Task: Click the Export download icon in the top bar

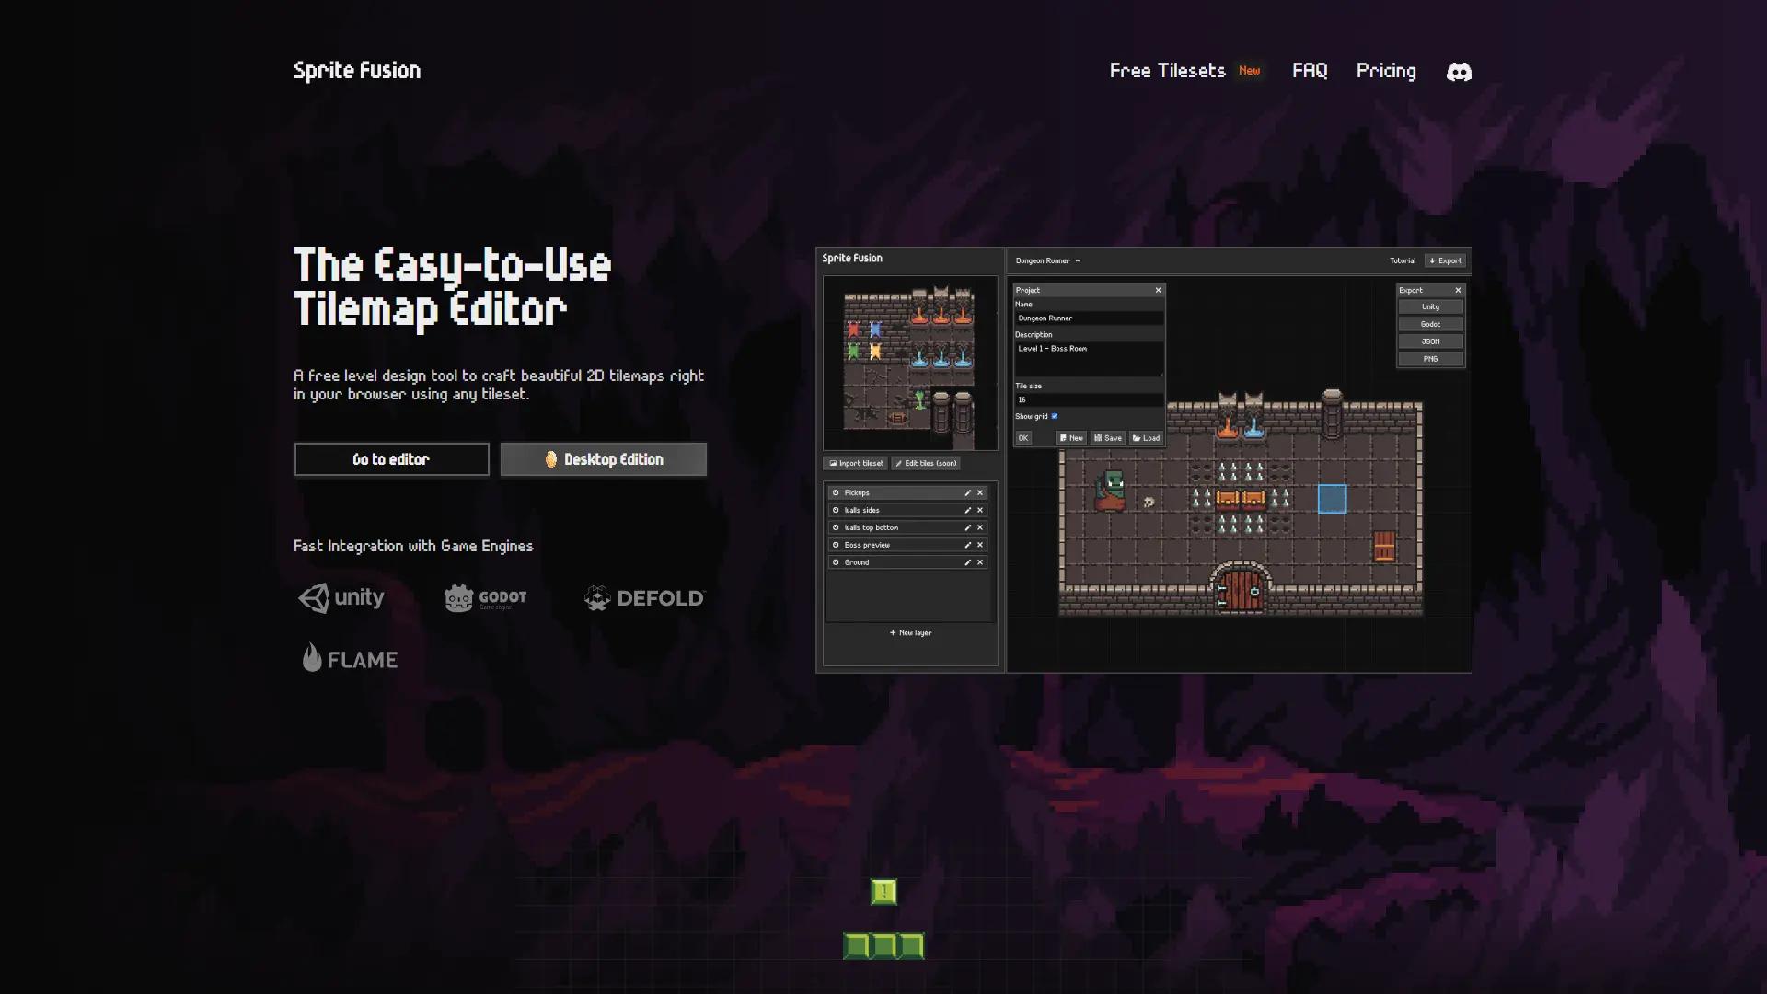Action: (x=1432, y=260)
